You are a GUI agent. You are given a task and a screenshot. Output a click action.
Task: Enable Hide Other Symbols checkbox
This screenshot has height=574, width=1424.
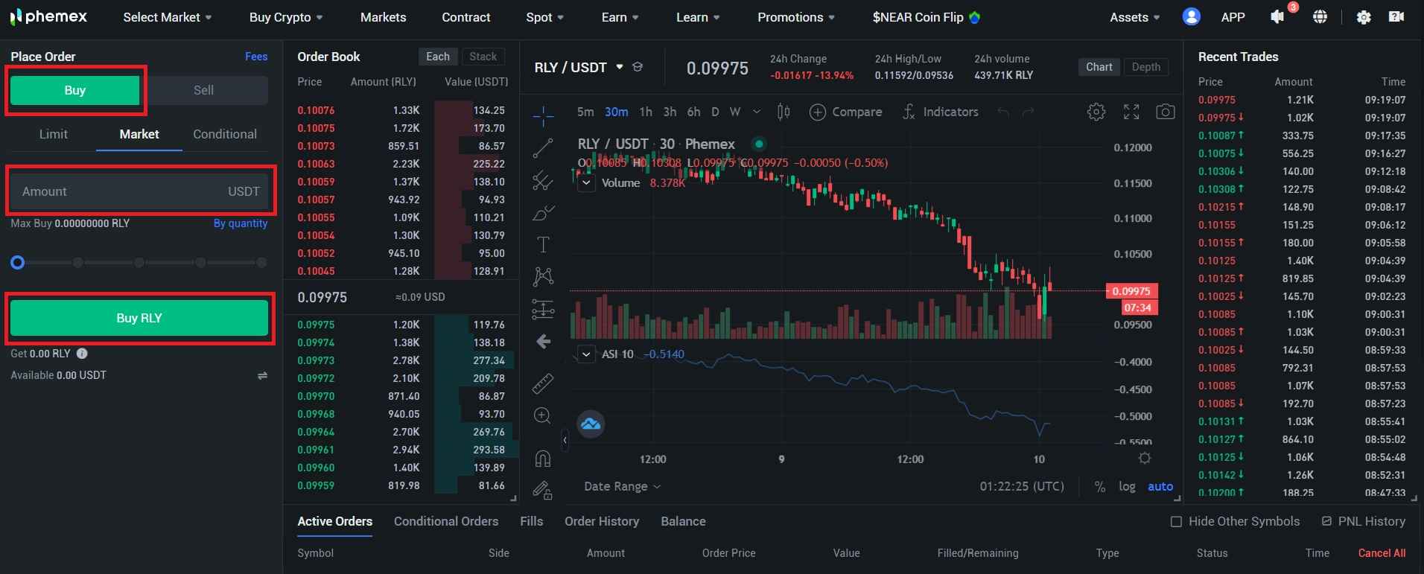pyautogui.click(x=1176, y=522)
